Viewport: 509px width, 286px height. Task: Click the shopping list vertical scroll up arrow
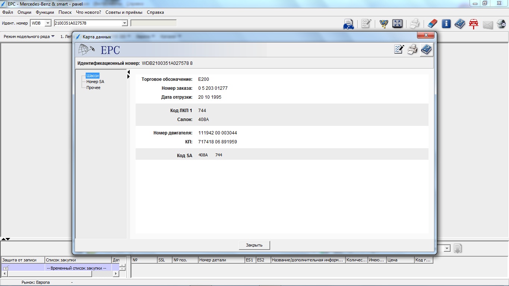[x=123, y=266]
